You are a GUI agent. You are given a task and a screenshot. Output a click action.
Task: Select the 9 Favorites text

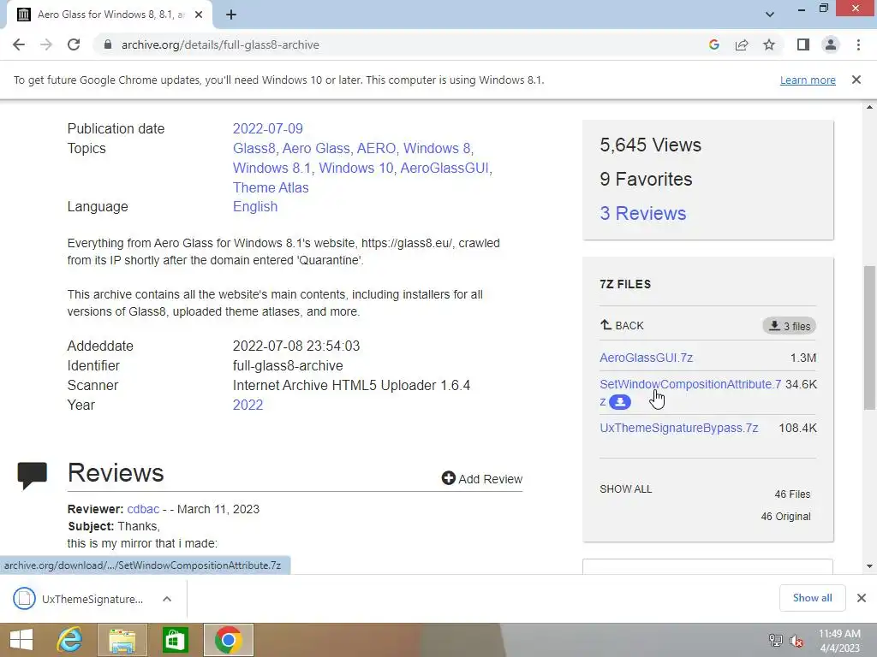point(646,180)
